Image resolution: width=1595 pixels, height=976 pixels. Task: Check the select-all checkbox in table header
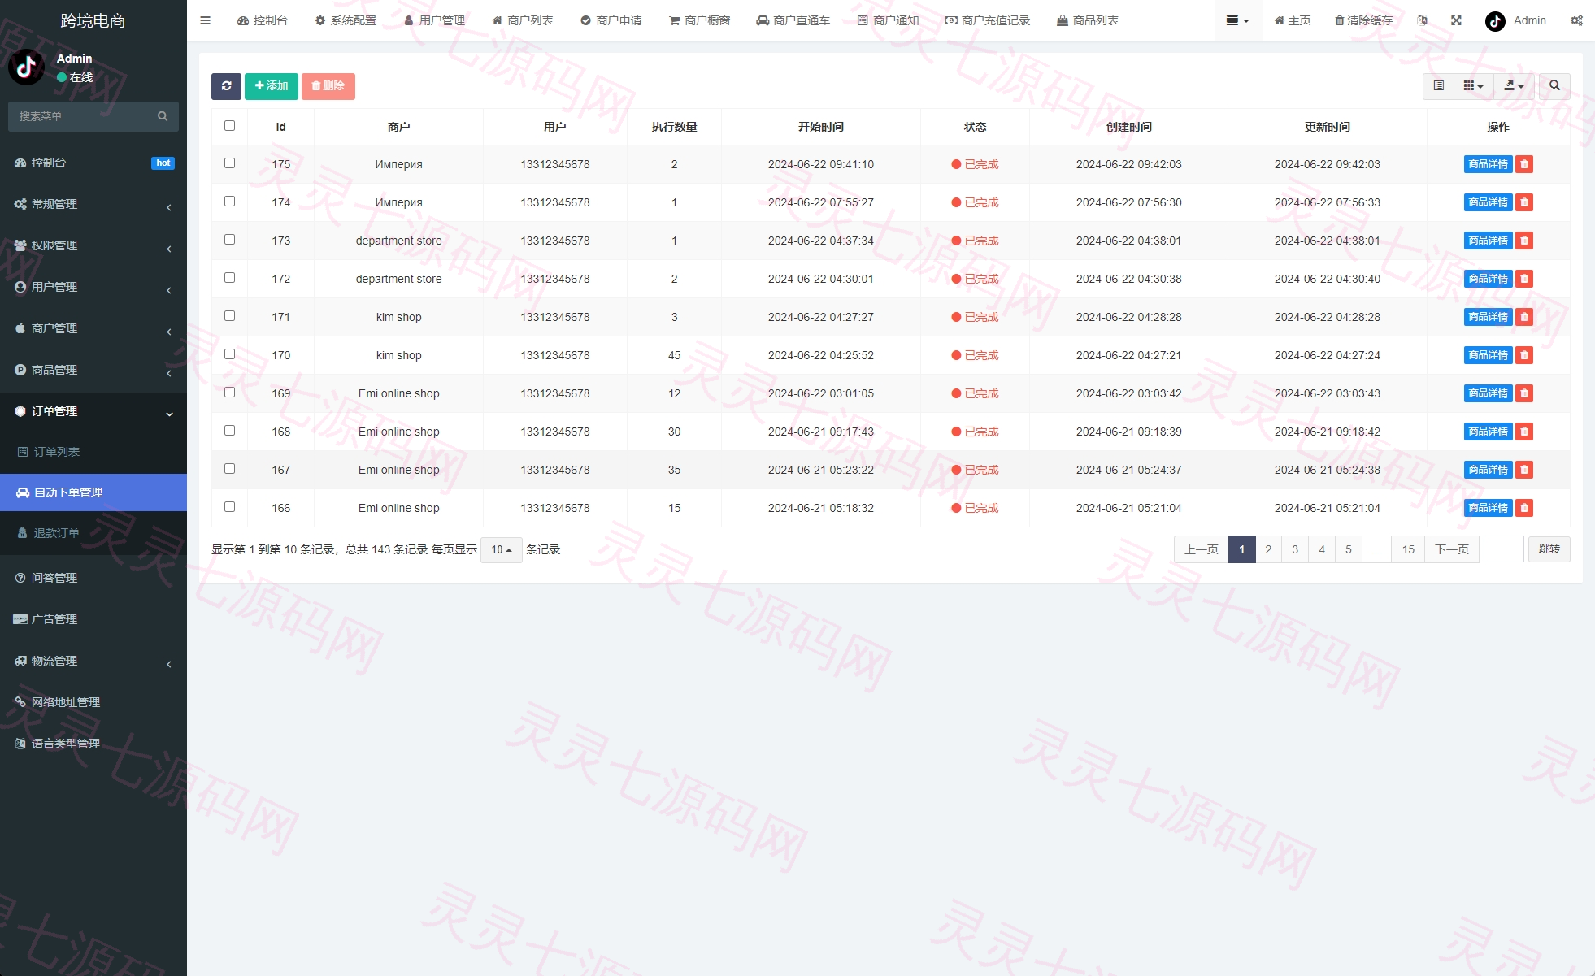point(229,126)
